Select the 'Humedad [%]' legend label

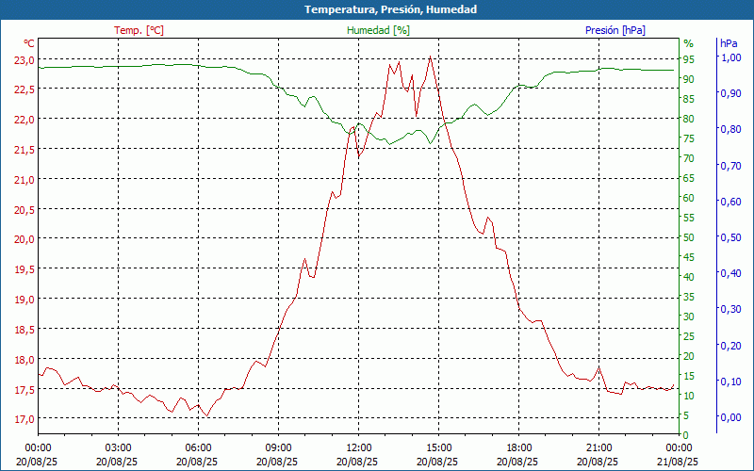[x=378, y=30]
